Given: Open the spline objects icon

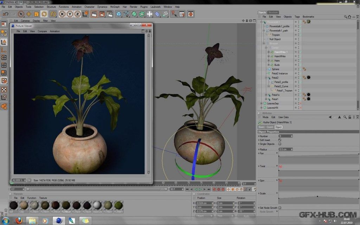Looking at the screenshot, I should tap(127, 14).
